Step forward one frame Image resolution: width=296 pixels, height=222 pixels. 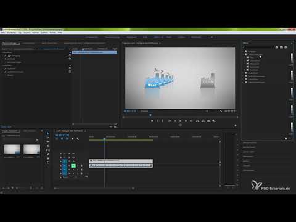[x=186, y=121]
